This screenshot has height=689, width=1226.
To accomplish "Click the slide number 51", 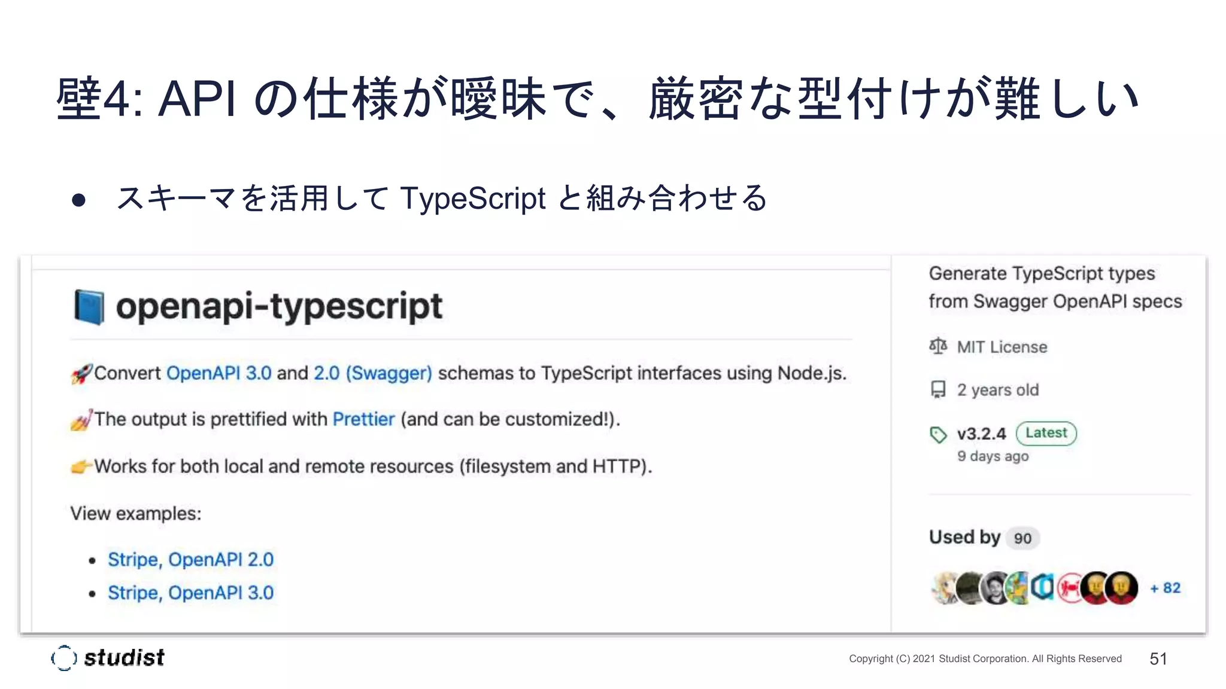I will 1158,658.
